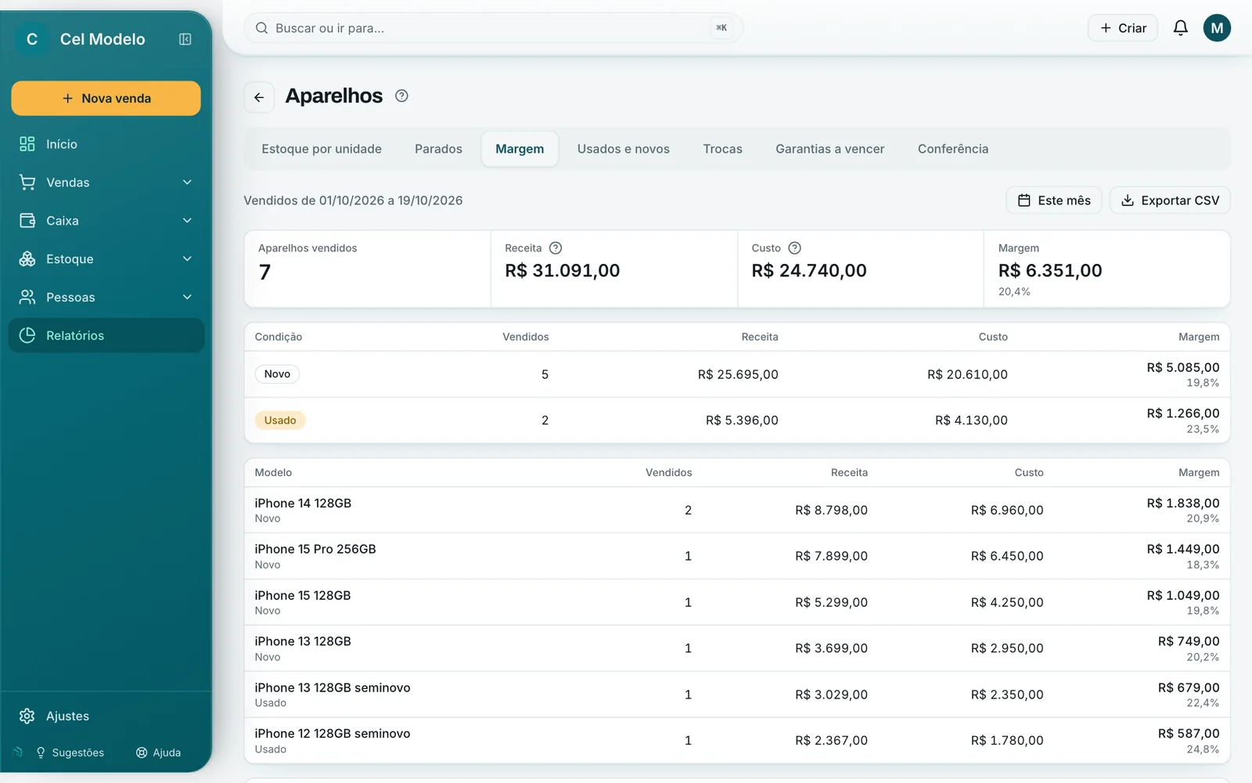The image size is (1252, 783).
Task: Open the user avatar M menu
Action: (1217, 28)
